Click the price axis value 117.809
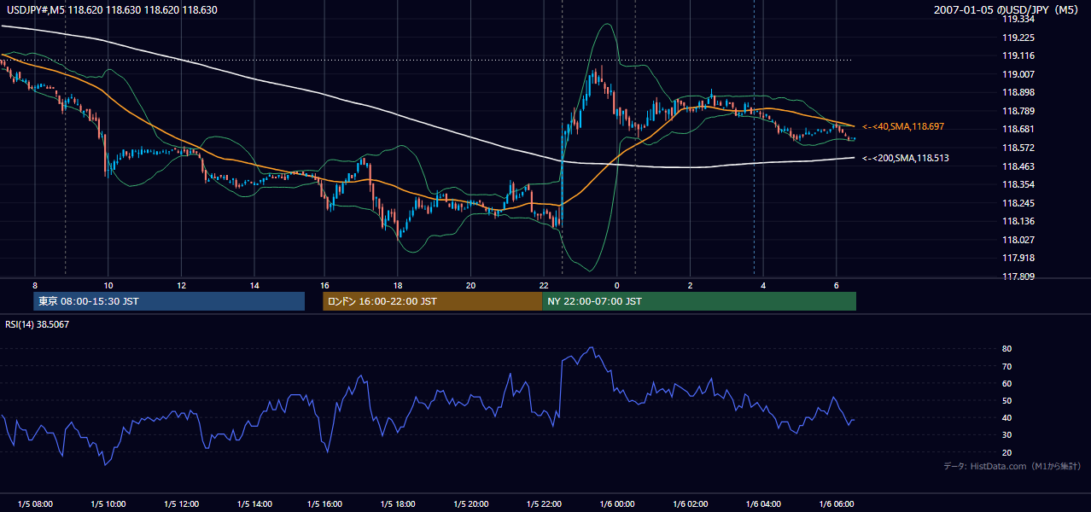This screenshot has height=512, width=1091. [1018, 276]
